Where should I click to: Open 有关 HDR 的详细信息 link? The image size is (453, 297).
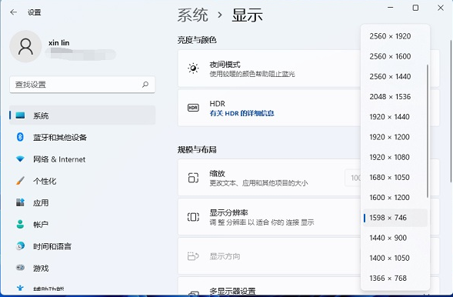point(241,113)
